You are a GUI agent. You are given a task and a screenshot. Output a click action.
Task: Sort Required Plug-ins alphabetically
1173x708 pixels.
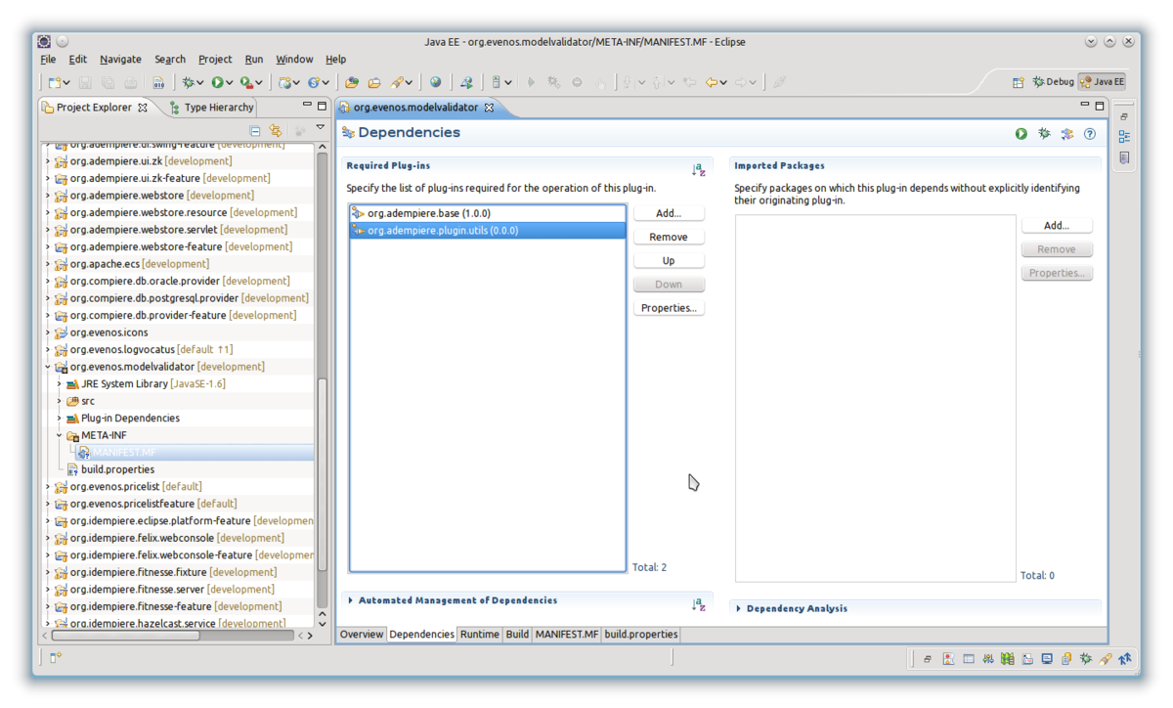[698, 170]
